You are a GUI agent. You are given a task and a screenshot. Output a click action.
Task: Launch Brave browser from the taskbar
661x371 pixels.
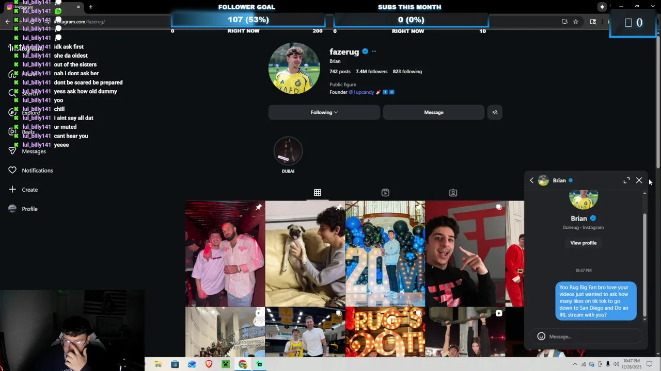click(x=209, y=364)
